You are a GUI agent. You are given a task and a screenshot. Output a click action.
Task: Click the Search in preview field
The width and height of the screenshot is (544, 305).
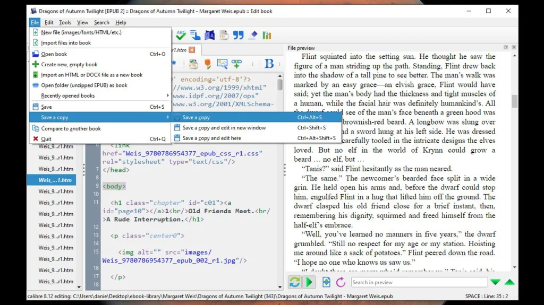click(x=419, y=282)
